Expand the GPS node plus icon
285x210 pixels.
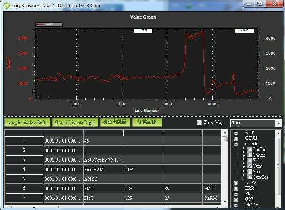pyautogui.click(x=236, y=199)
